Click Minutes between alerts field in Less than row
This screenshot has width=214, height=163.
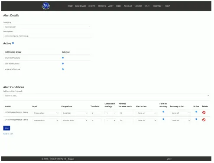point(126,114)
